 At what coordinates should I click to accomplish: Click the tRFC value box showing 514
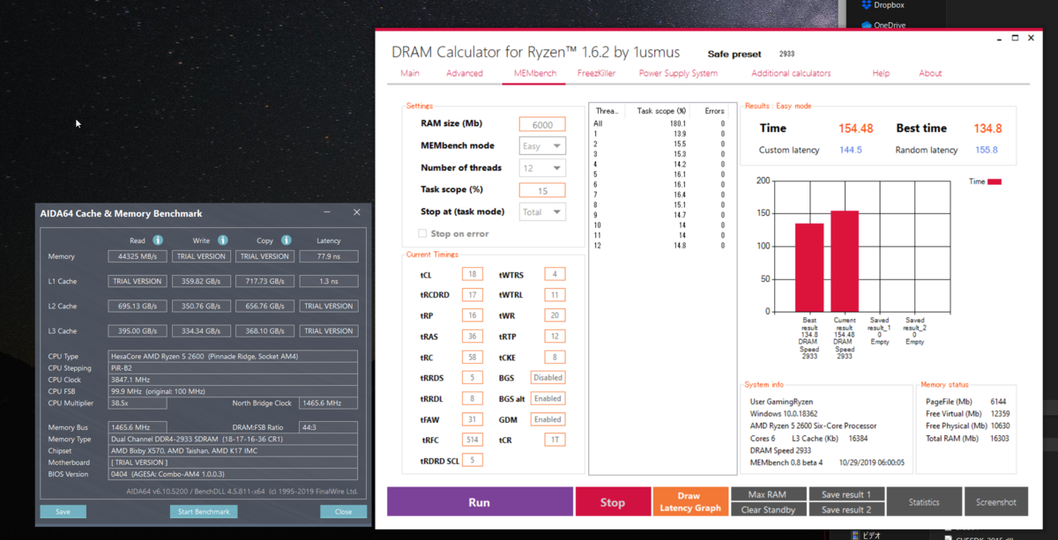473,440
